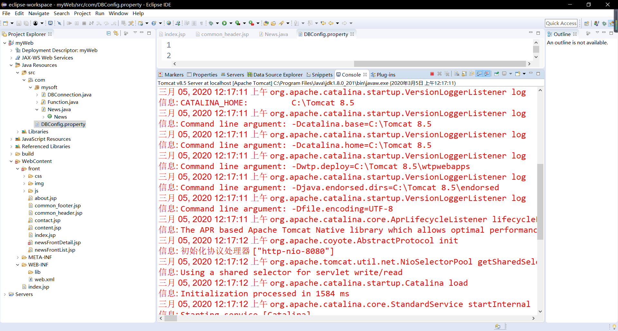Click the editor horizontal scrollbar thumb
618x331 pixels.
(440, 64)
